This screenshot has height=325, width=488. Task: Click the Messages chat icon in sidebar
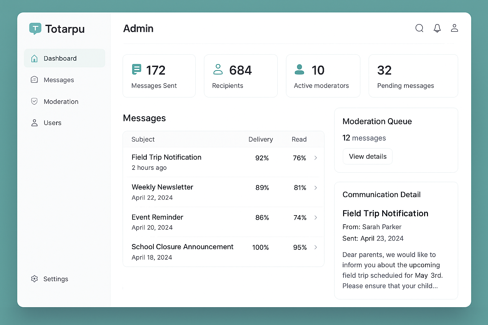click(x=34, y=80)
